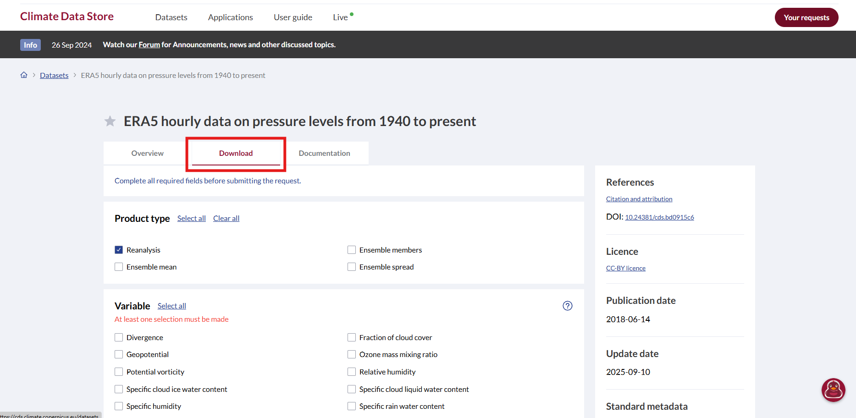Screen dimensions: 856x418
Task: Check Specific cloud liquid water content
Action: click(x=352, y=389)
